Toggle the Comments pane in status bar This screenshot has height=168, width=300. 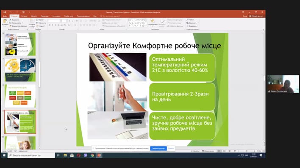click(x=208, y=151)
